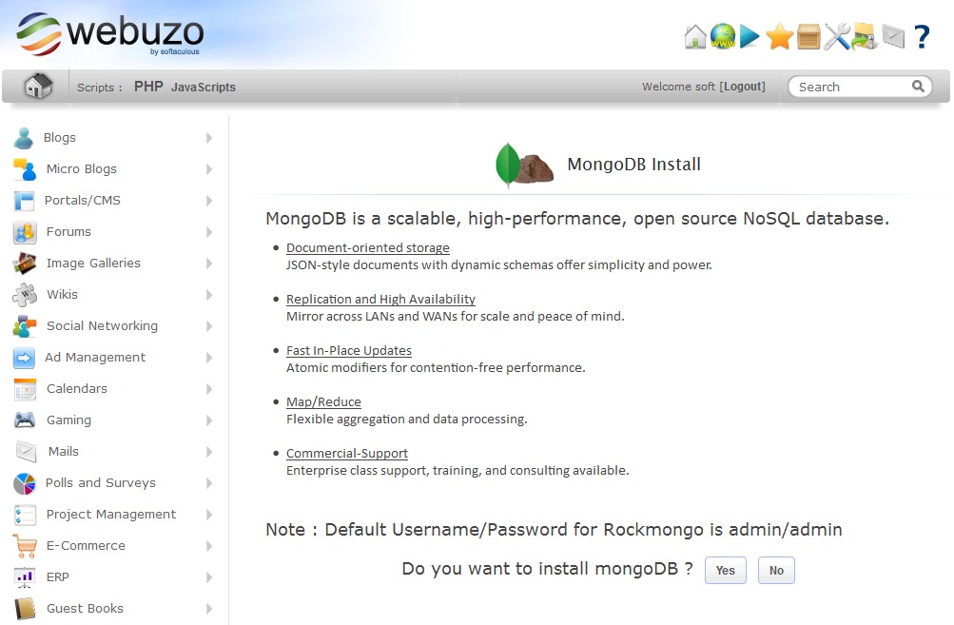Viewport: 954px width, 625px height.
Task: Click the Micro Blogs category icon
Action: tap(25, 169)
